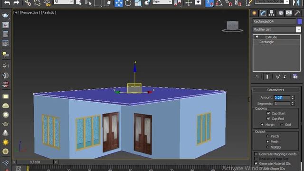Screen dimensions: 304x171
Task: Switch to the Display panel tab
Action: coord(289,13)
